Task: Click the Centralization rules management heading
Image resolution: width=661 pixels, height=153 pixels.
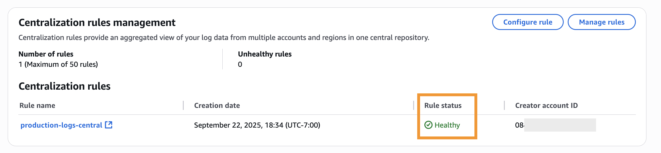Action: click(x=97, y=23)
